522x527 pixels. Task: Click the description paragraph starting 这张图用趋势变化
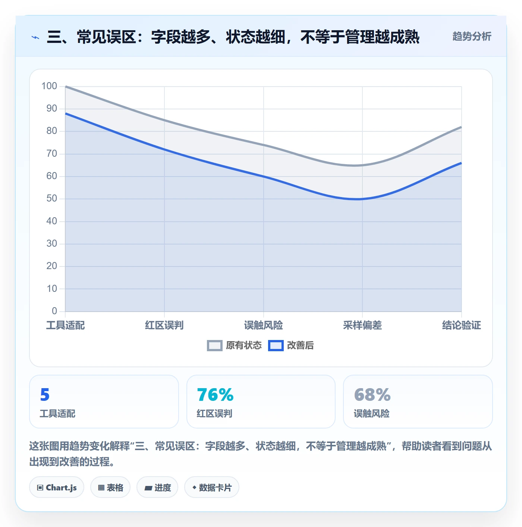point(261,454)
